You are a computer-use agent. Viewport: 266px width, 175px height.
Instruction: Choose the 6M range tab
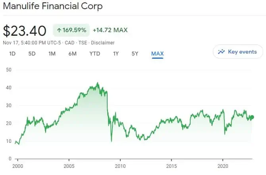[72, 54]
